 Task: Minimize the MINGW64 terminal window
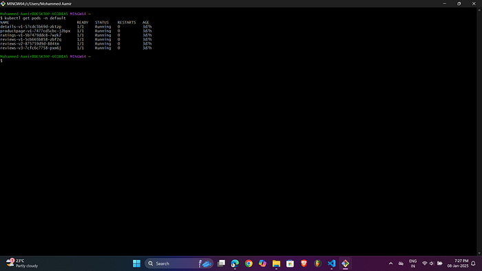click(x=445, y=3)
